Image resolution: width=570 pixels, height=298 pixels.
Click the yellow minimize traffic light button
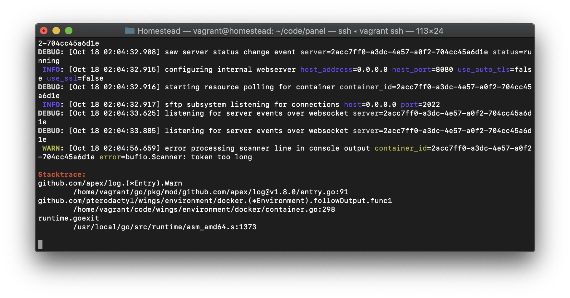57,31
